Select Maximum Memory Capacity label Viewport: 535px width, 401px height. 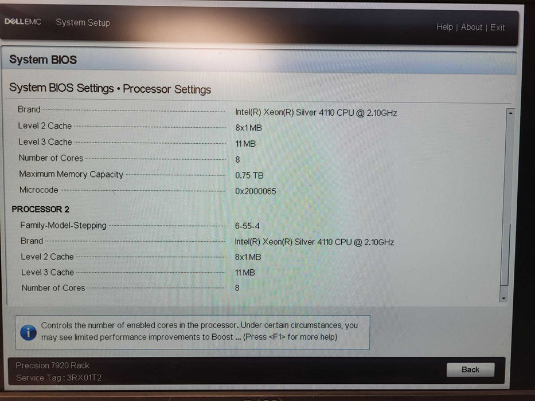pos(71,174)
